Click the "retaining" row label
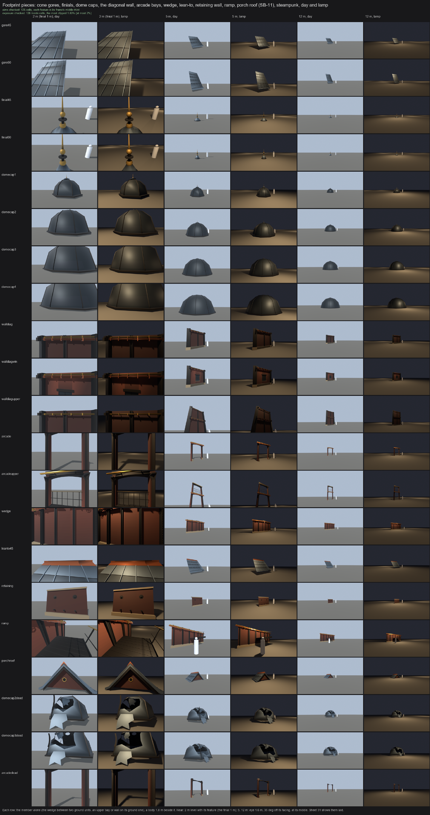Viewport: 430px width, 815px height. click(x=7, y=586)
